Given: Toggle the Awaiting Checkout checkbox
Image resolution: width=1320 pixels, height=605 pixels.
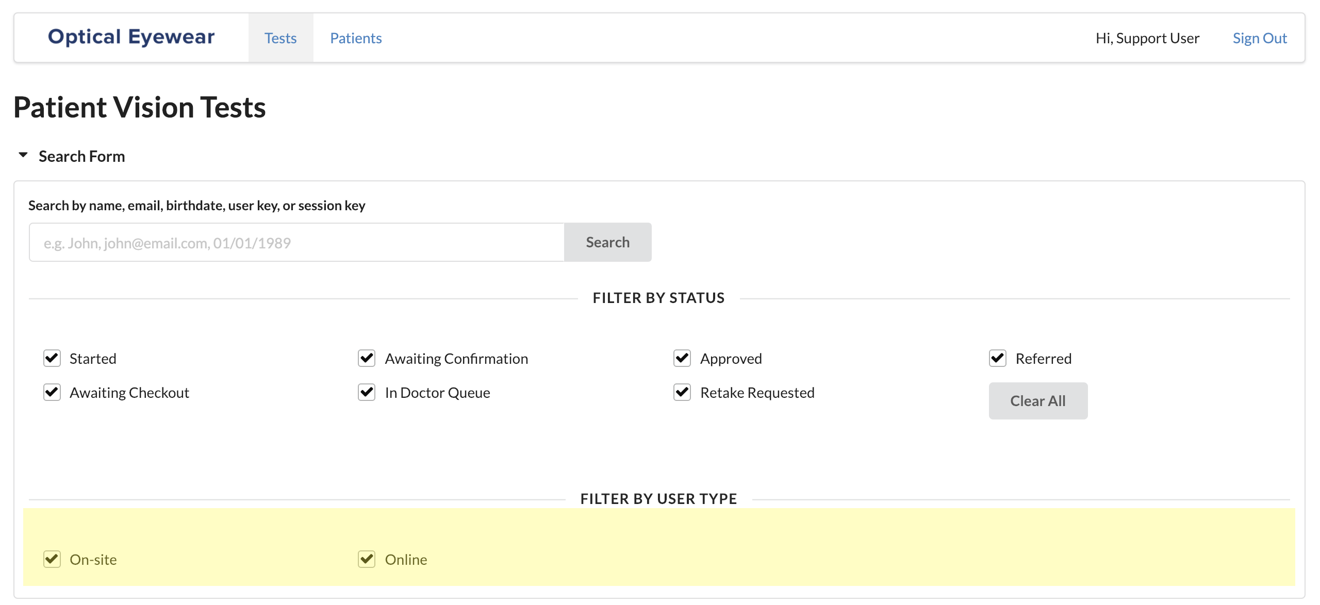Looking at the screenshot, I should pyautogui.click(x=52, y=392).
